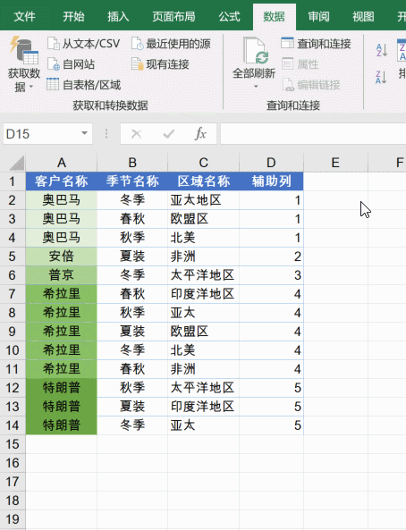
Task: Switch to the 开始 tab
Action: point(73,16)
